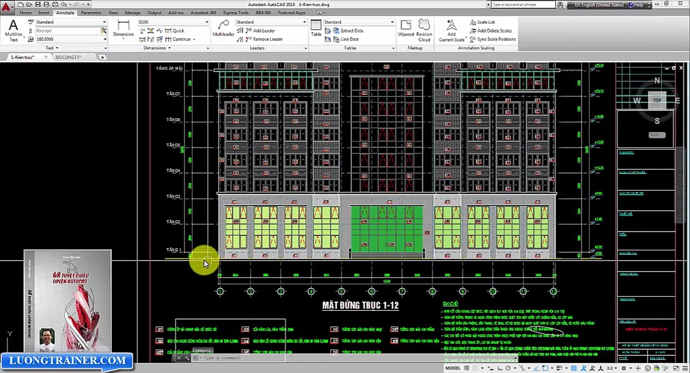Open the Continue dimension dropdown arrow
The height and width of the screenshot is (373, 690).
click(194, 39)
